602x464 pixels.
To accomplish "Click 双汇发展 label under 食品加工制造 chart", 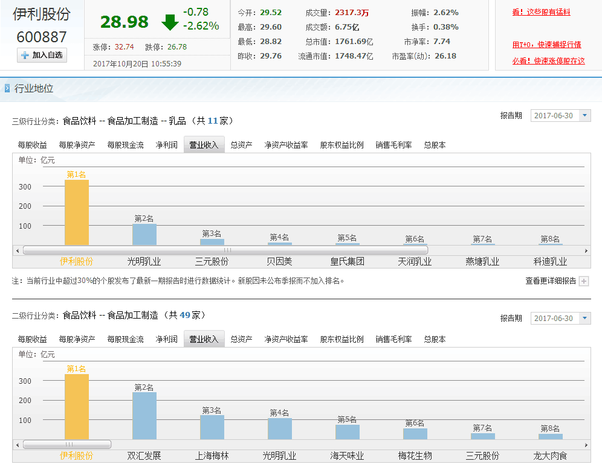I will pyautogui.click(x=144, y=456).
